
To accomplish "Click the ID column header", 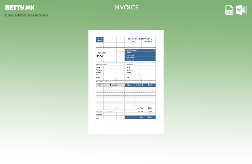I will click(x=100, y=85).
